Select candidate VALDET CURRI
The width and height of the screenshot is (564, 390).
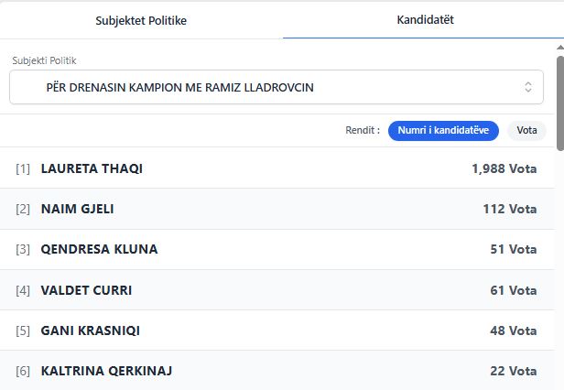(86, 290)
